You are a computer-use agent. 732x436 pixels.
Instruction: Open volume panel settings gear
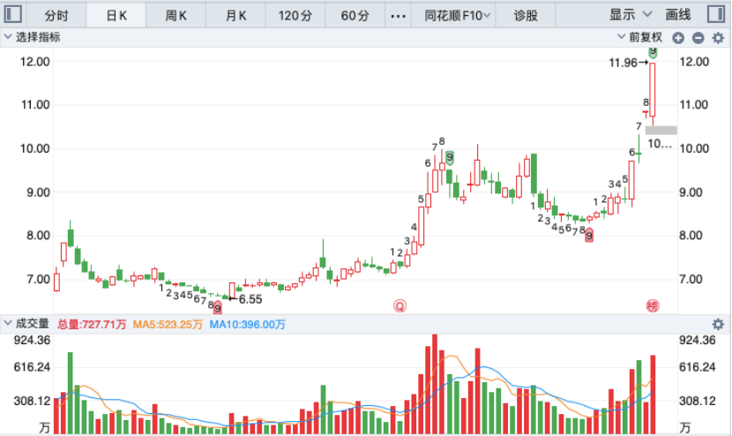tap(718, 324)
